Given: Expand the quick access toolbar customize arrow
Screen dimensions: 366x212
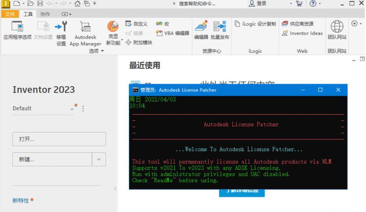Looking at the screenshot, I should [95, 3].
